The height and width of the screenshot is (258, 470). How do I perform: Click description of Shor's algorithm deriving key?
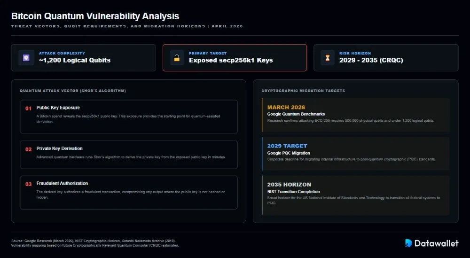[x=131, y=157]
